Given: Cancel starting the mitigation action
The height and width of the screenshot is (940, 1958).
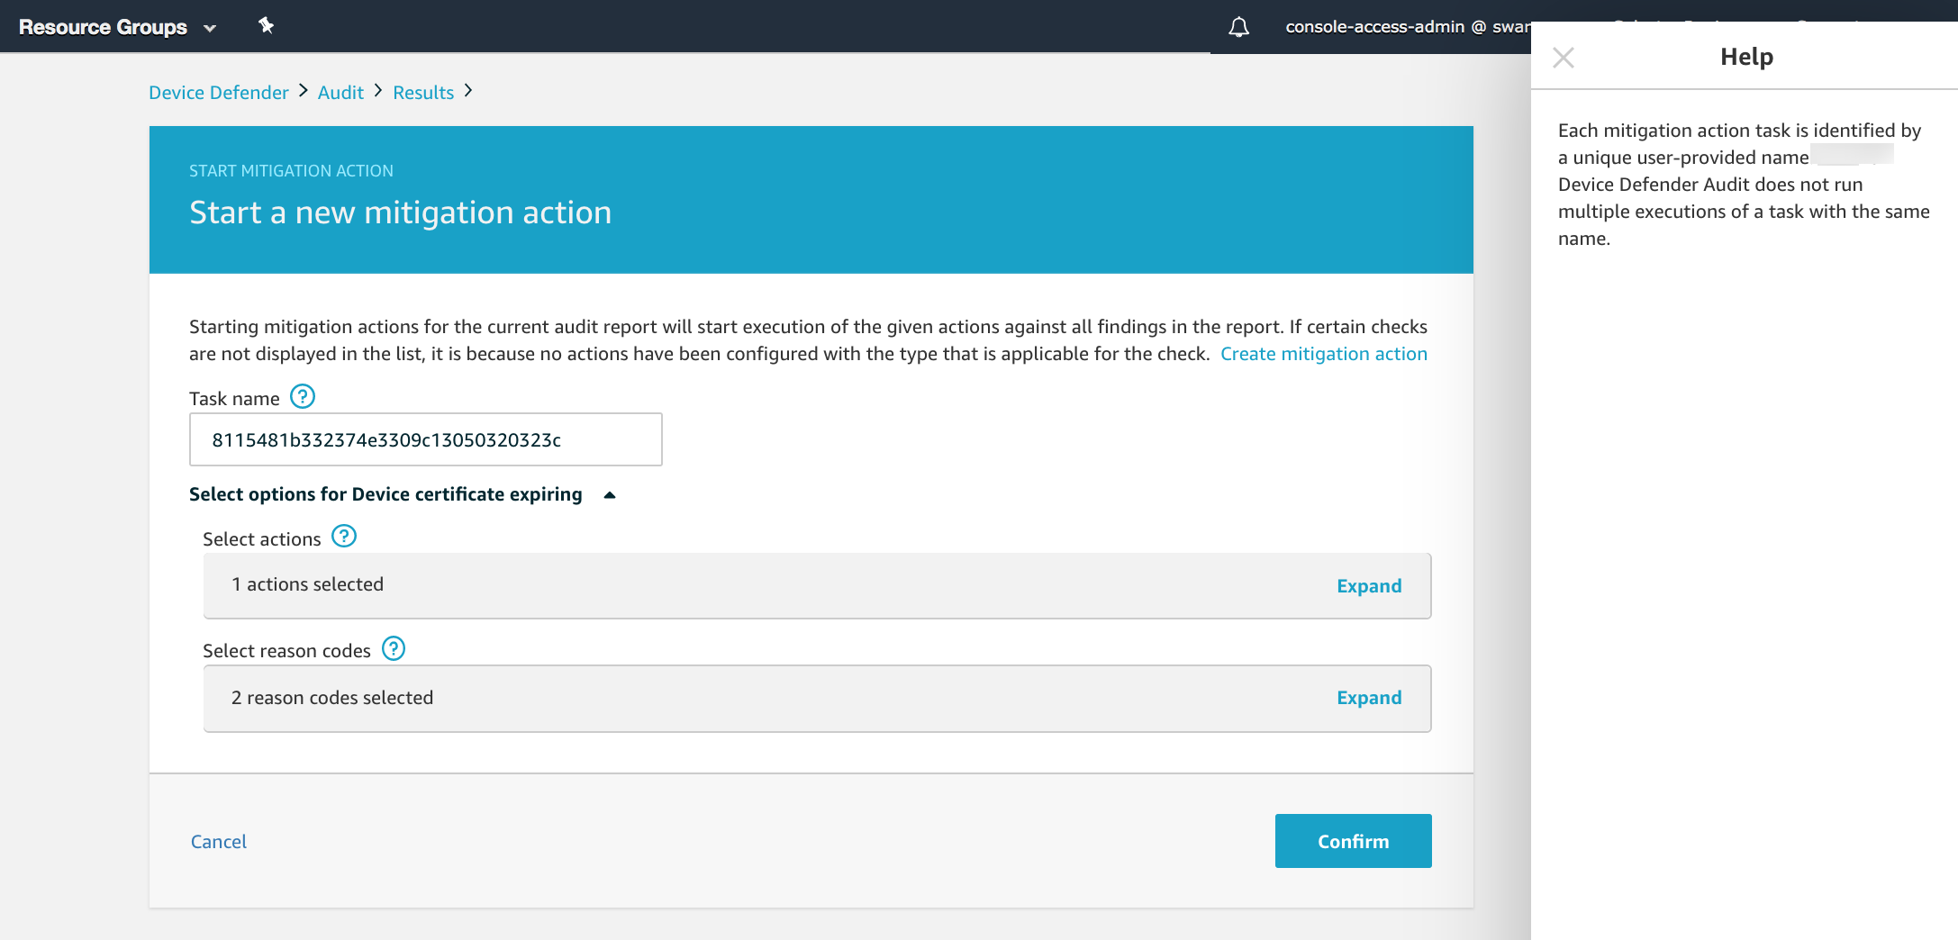Looking at the screenshot, I should click(217, 841).
